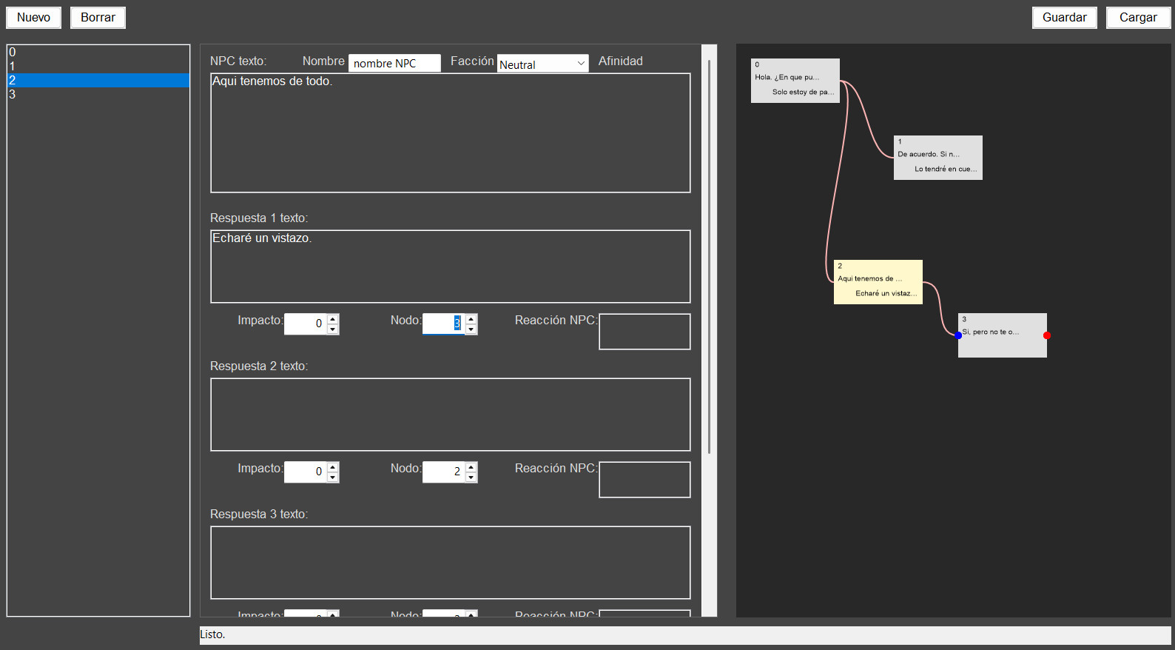The width and height of the screenshot is (1175, 650).
Task: Click the Respuesta 1 Reacción NPC field
Action: coord(644,332)
